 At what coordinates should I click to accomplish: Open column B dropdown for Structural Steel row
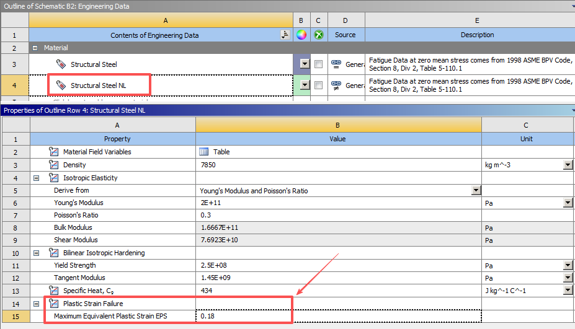(x=305, y=64)
